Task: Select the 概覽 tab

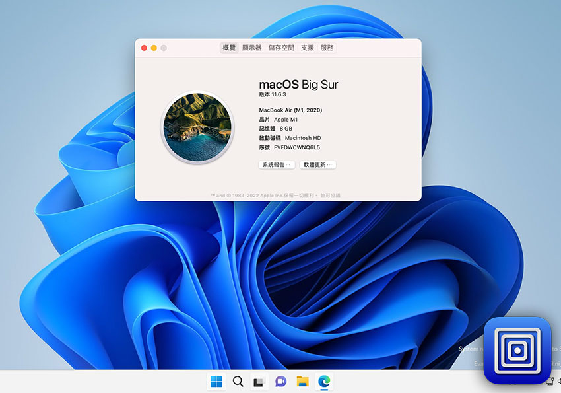Action: click(229, 48)
